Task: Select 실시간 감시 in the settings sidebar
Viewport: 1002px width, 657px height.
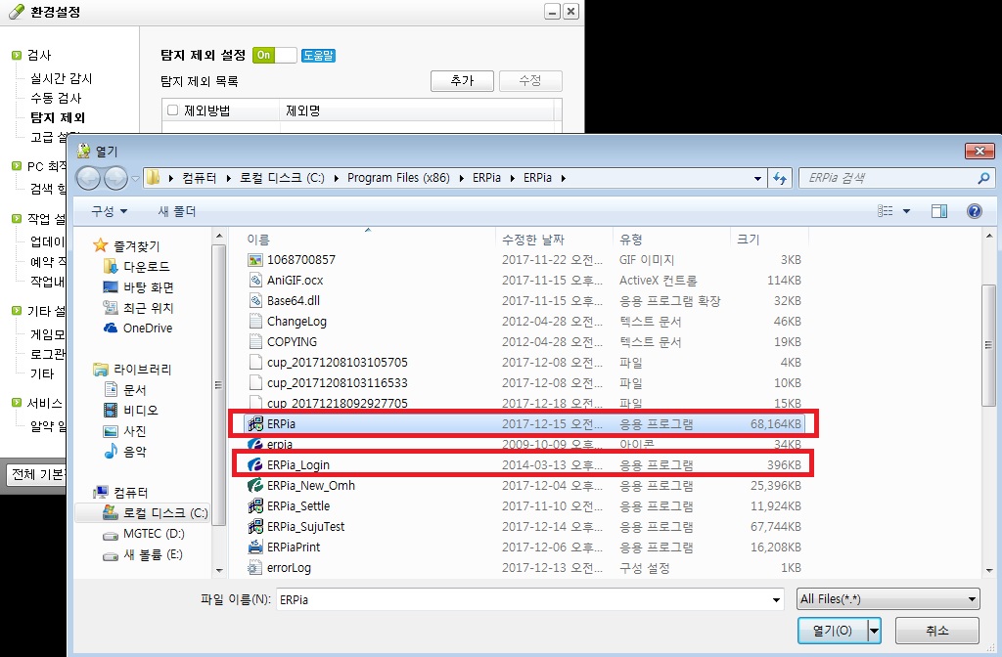Action: 61,78
